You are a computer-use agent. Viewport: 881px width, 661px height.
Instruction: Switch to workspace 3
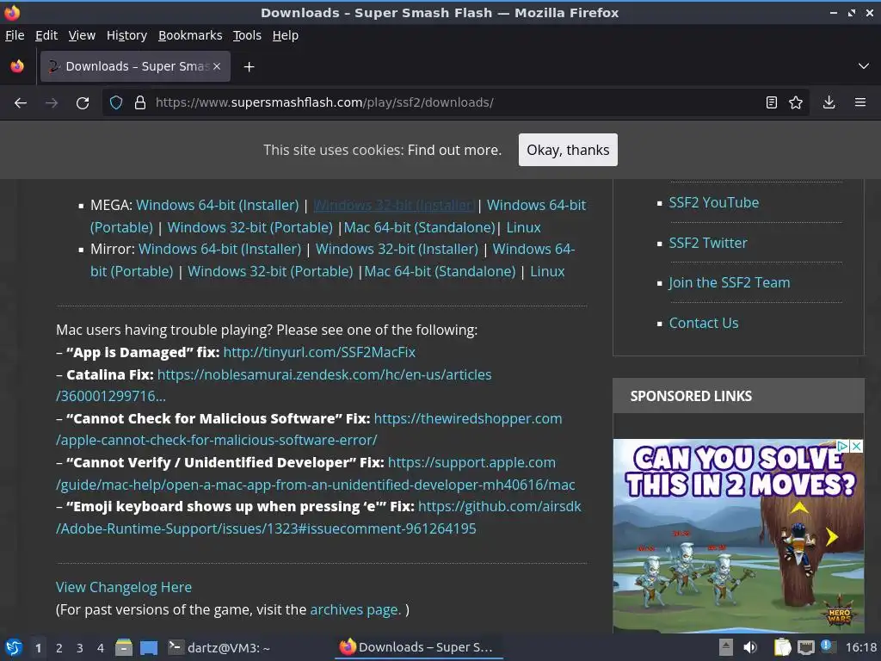pyautogui.click(x=80, y=648)
